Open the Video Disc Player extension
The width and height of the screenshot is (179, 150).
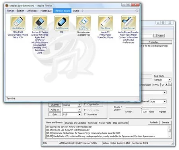105,37
